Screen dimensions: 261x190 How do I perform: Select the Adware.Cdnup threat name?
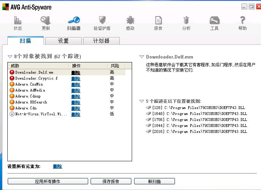tap(28, 96)
